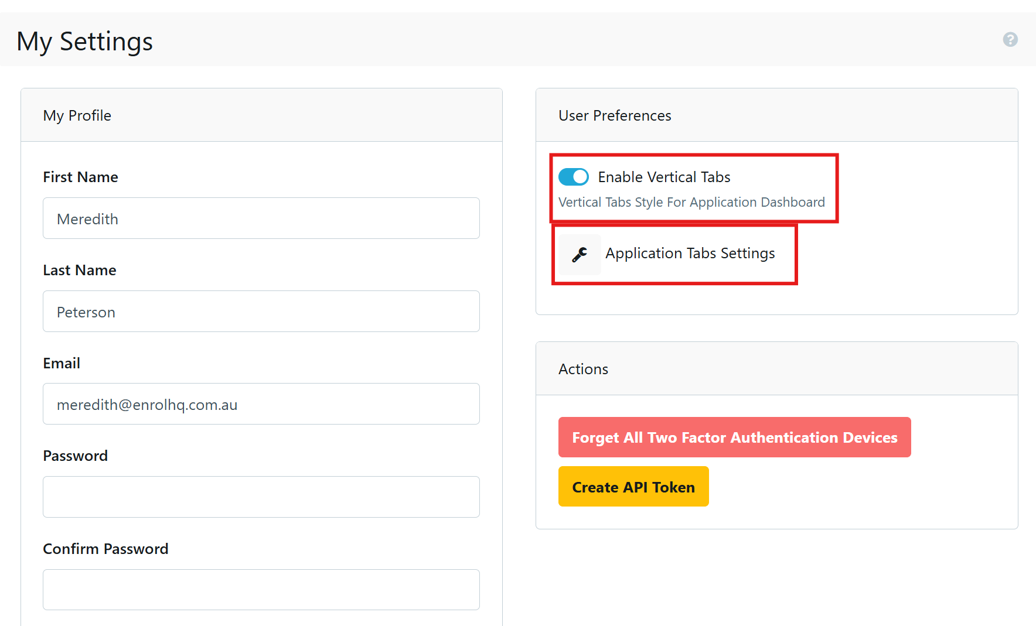Click the Vertical Tabs Style description text

pyautogui.click(x=691, y=202)
